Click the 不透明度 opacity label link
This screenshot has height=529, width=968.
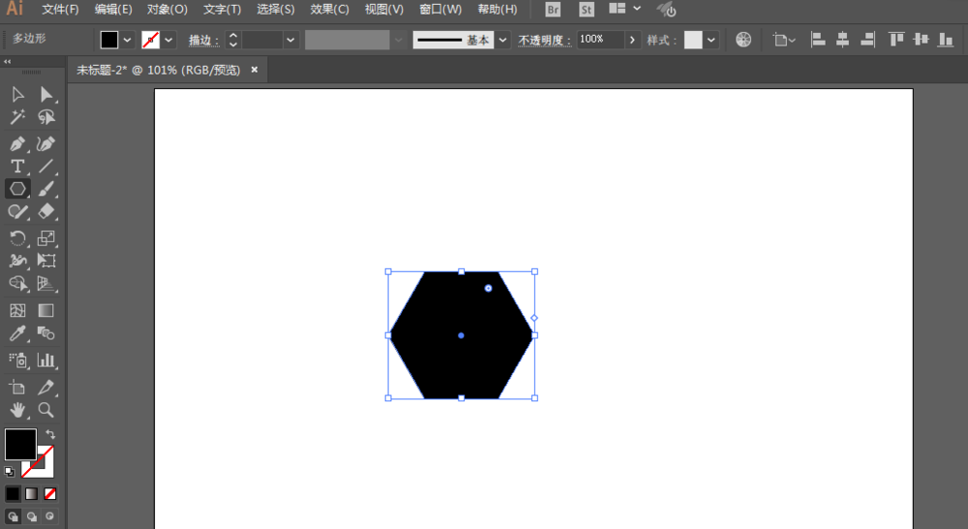(x=545, y=40)
